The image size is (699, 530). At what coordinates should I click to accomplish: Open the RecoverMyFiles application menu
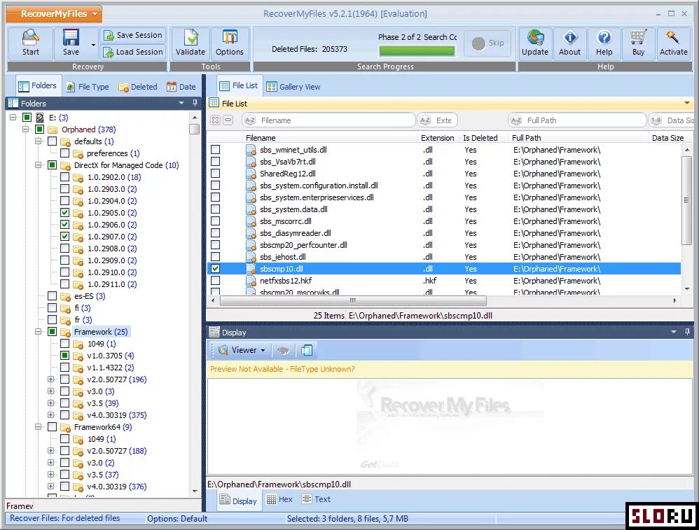point(54,14)
